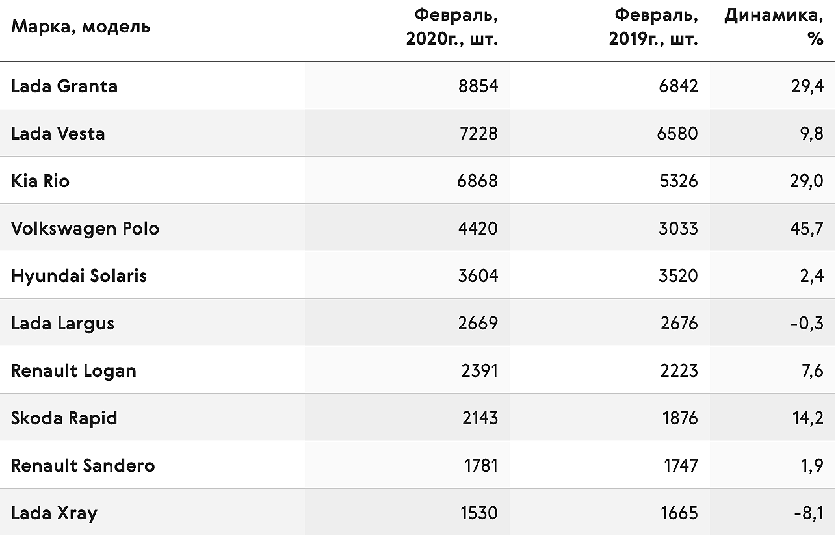
Task: Click the Renault Logan model name
Action: click(74, 371)
